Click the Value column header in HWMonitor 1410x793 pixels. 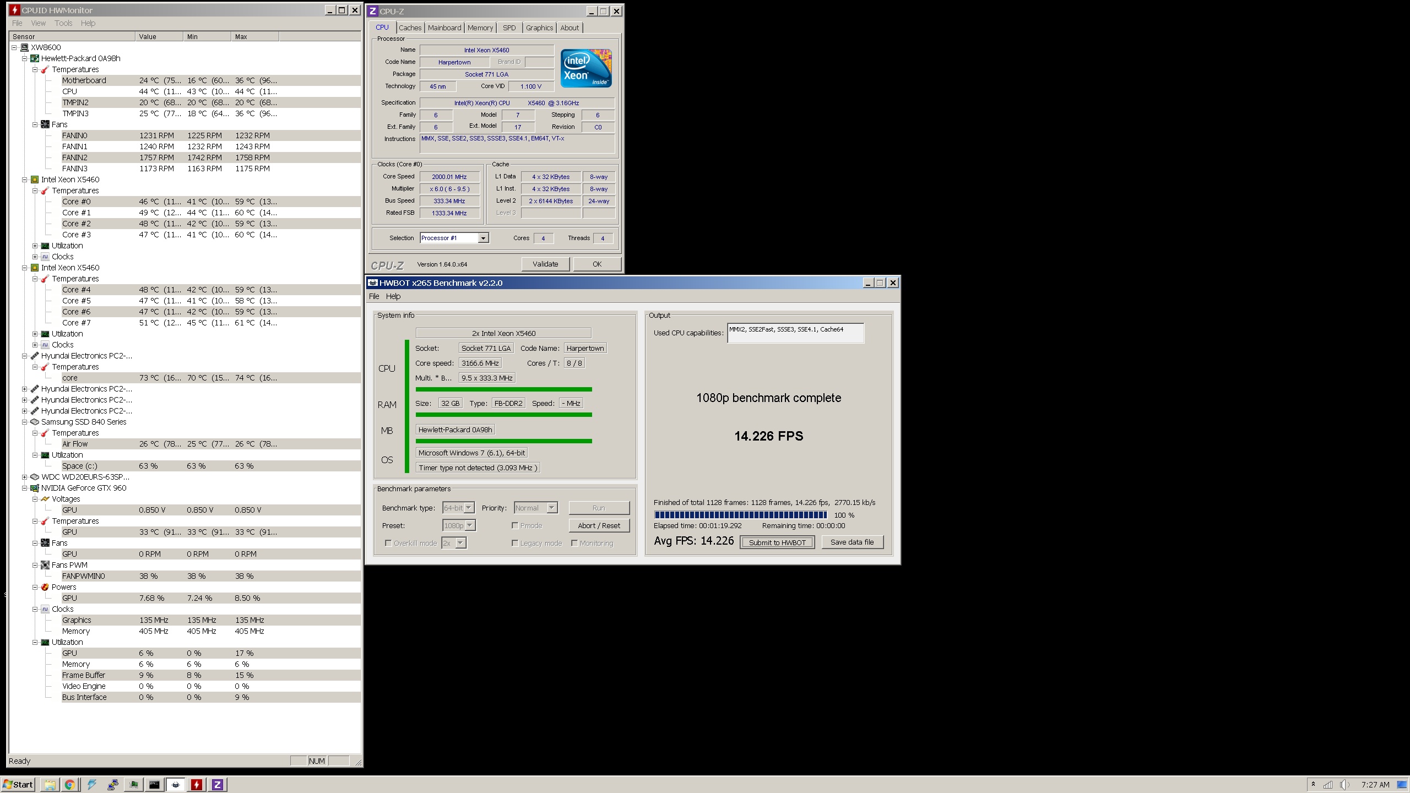point(159,36)
